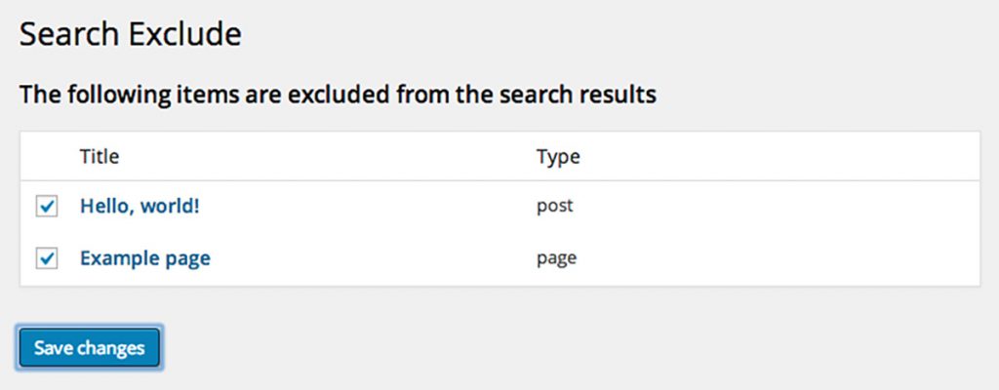Toggle search exclusion for the post item

point(47,207)
